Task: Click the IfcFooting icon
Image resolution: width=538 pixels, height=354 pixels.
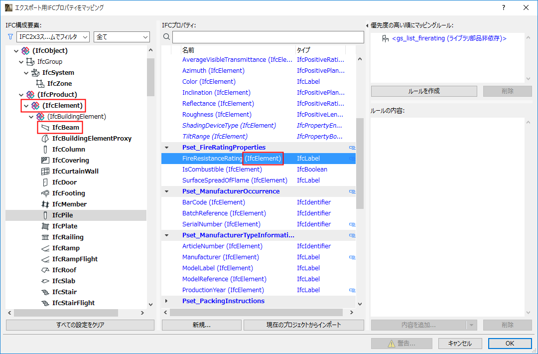Action: click(45, 193)
